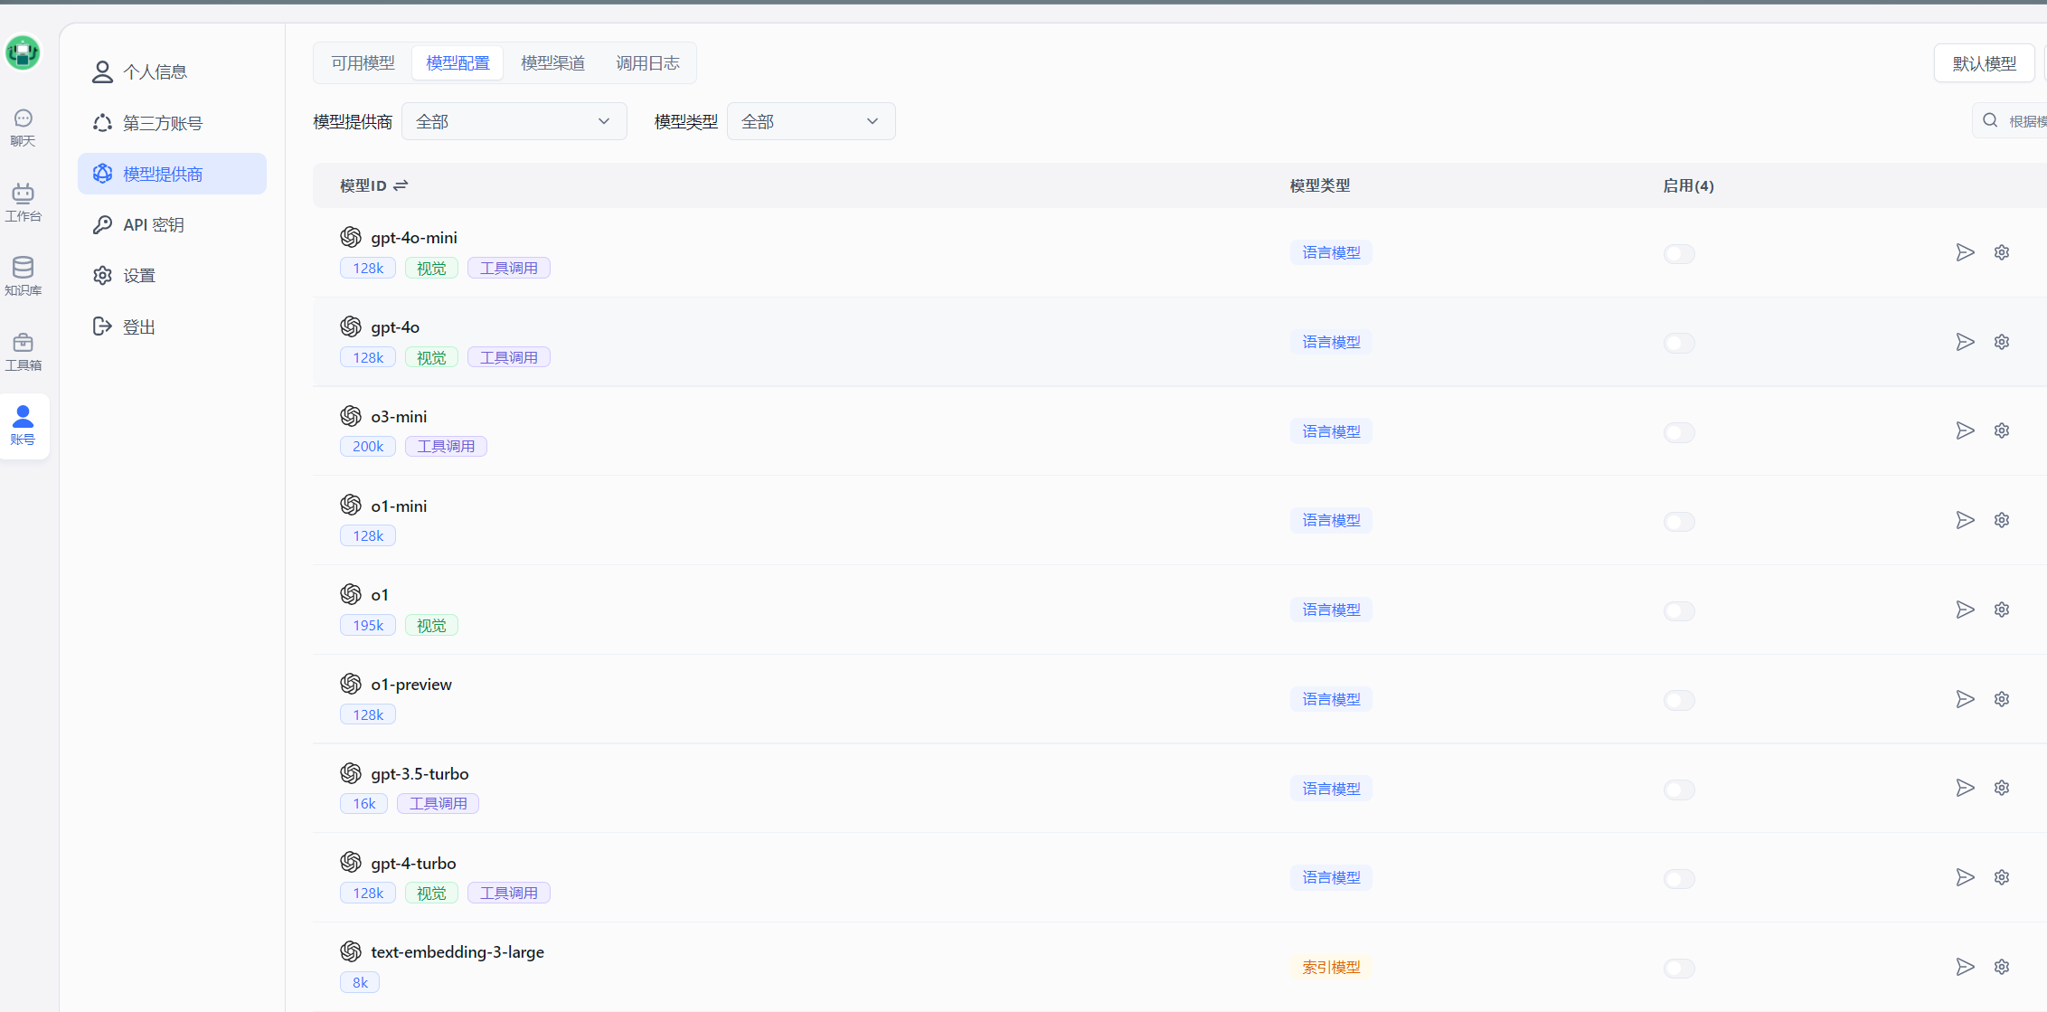Image resolution: width=2047 pixels, height=1012 pixels.
Task: Expand the 模型提供商 filter dropdown
Action: pyautogui.click(x=514, y=121)
